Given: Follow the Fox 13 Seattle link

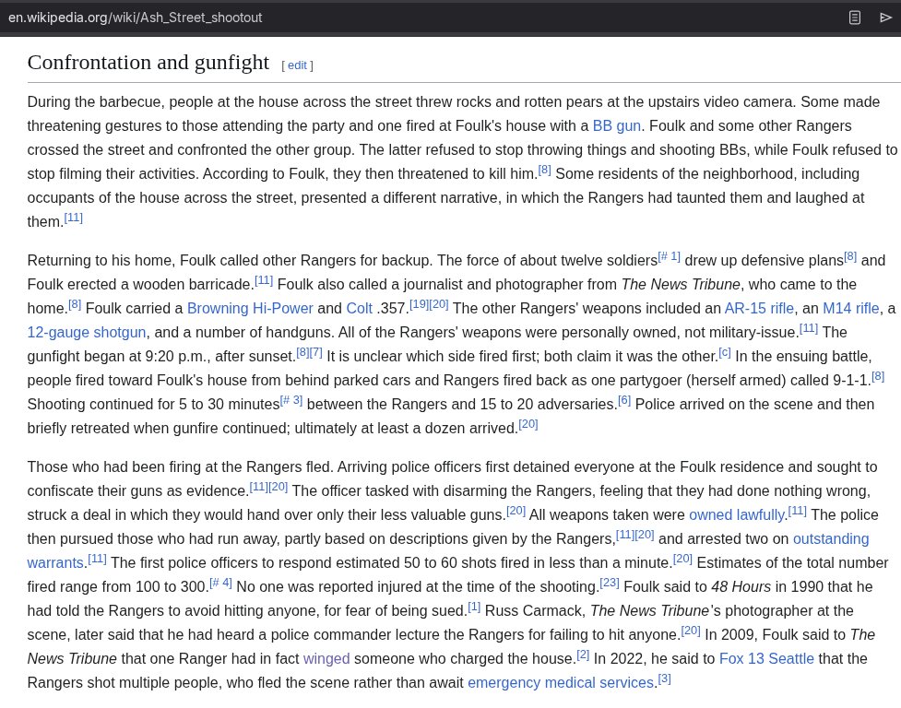Looking at the screenshot, I should coord(766,658).
